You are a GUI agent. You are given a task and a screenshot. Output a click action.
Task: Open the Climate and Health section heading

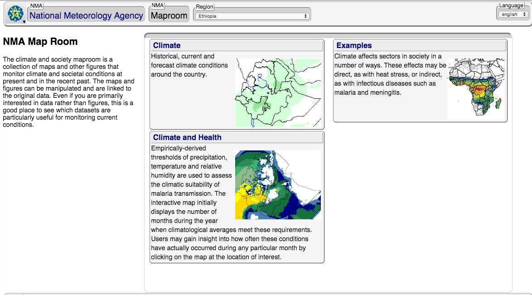(x=187, y=137)
